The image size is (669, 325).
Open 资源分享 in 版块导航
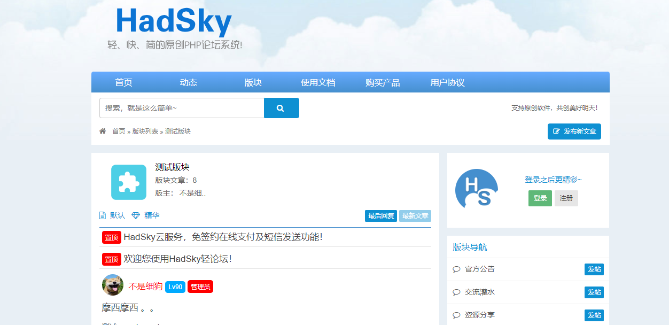480,315
